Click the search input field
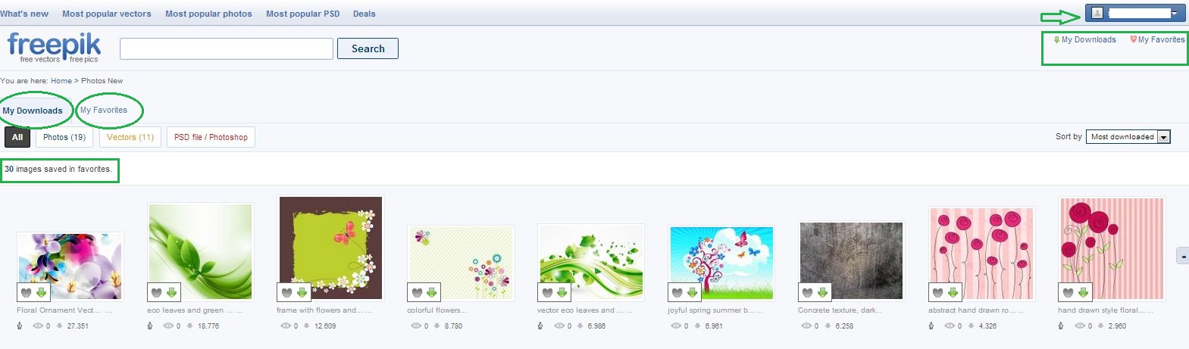This screenshot has height=349, width=1189. pyautogui.click(x=227, y=48)
